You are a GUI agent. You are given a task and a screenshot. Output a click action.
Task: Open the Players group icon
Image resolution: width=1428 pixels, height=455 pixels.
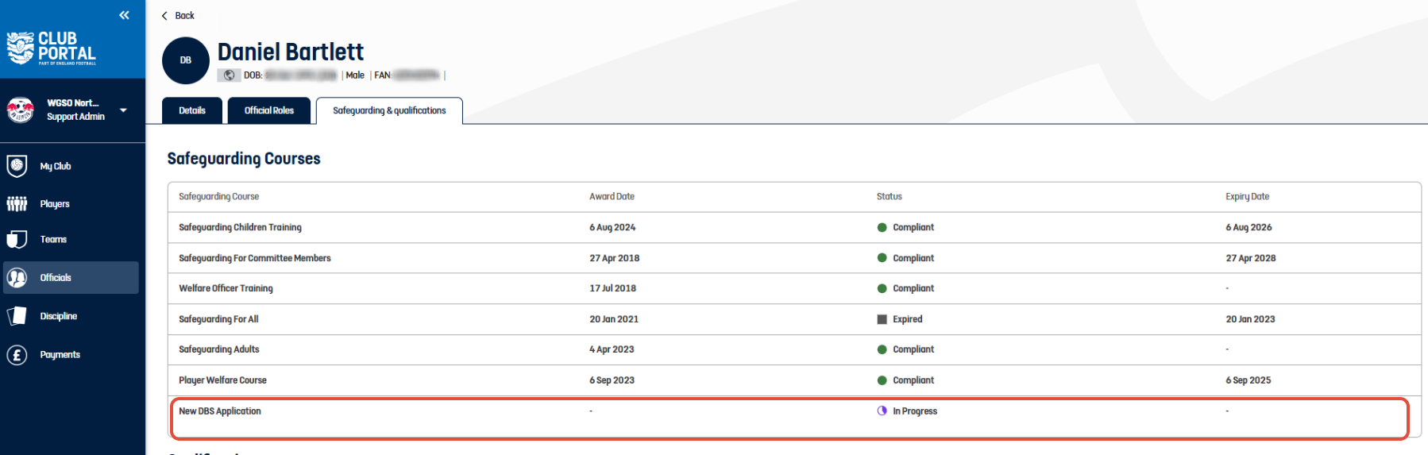(17, 204)
